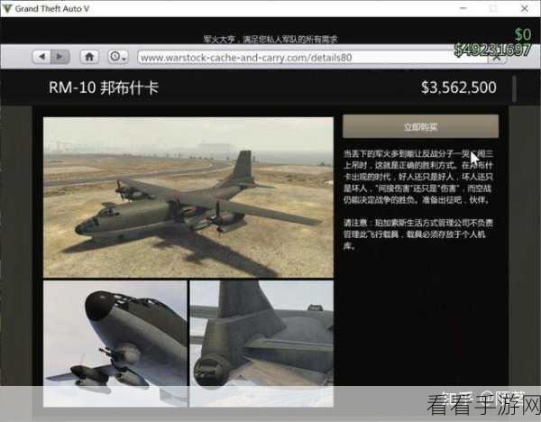Click the 立即购买 buy now button
This screenshot has height=422, width=541.
coord(420,126)
